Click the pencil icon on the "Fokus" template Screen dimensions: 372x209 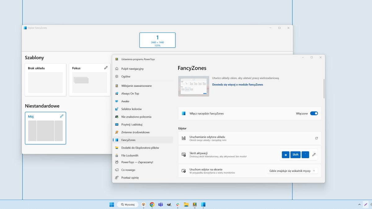tap(106, 67)
